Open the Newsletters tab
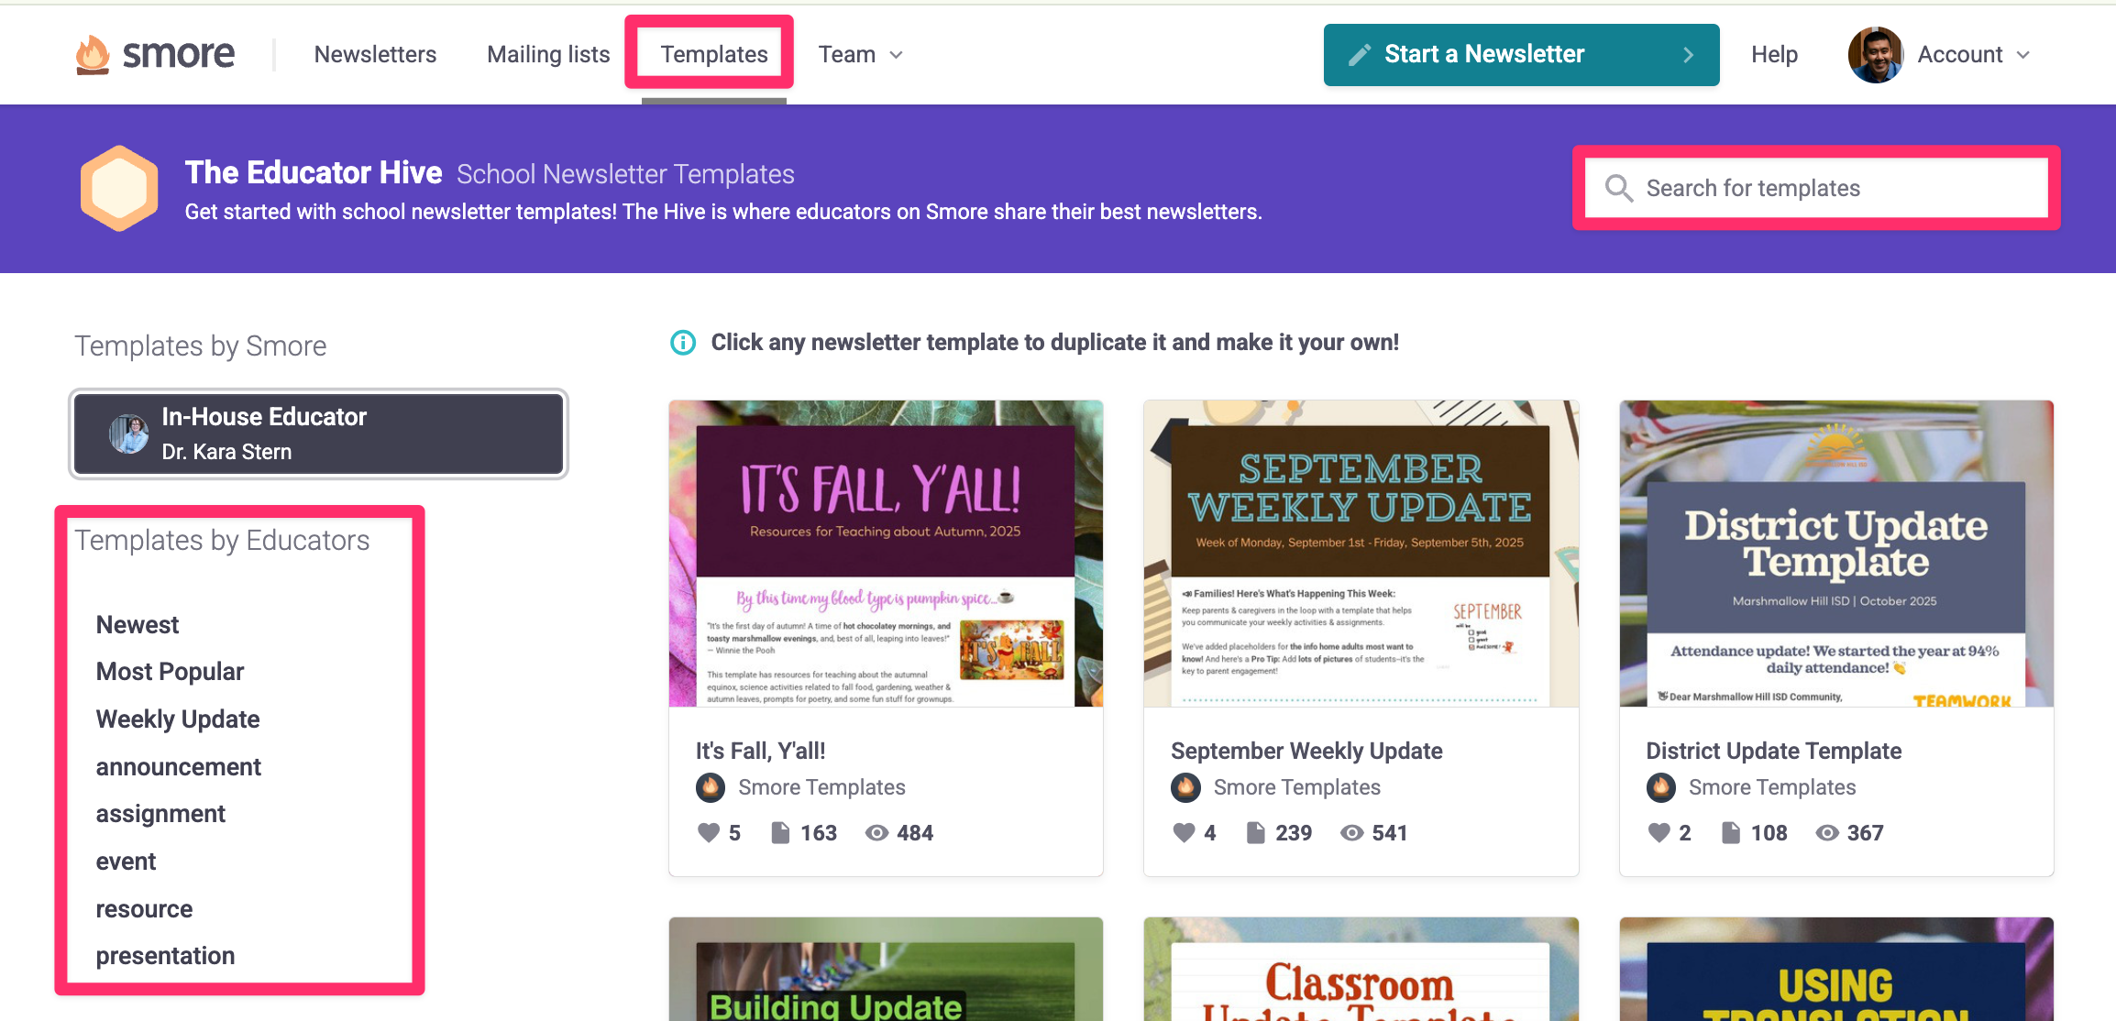 tap(375, 55)
